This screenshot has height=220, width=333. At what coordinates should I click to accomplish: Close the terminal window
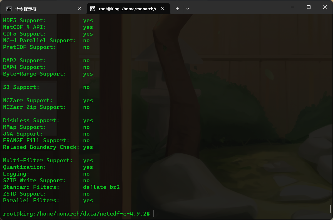325,7
